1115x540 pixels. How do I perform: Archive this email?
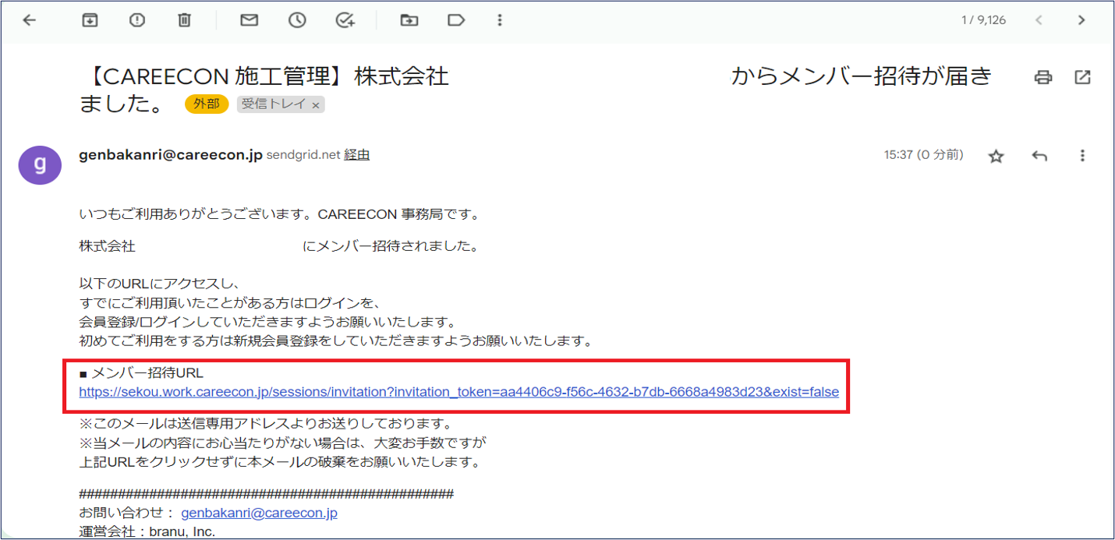pos(90,20)
